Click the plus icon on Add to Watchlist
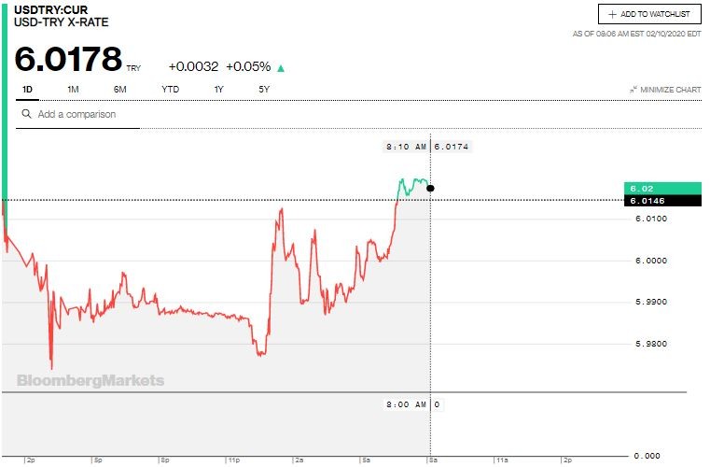Screen dimensions: 710x467 pyautogui.click(x=612, y=15)
